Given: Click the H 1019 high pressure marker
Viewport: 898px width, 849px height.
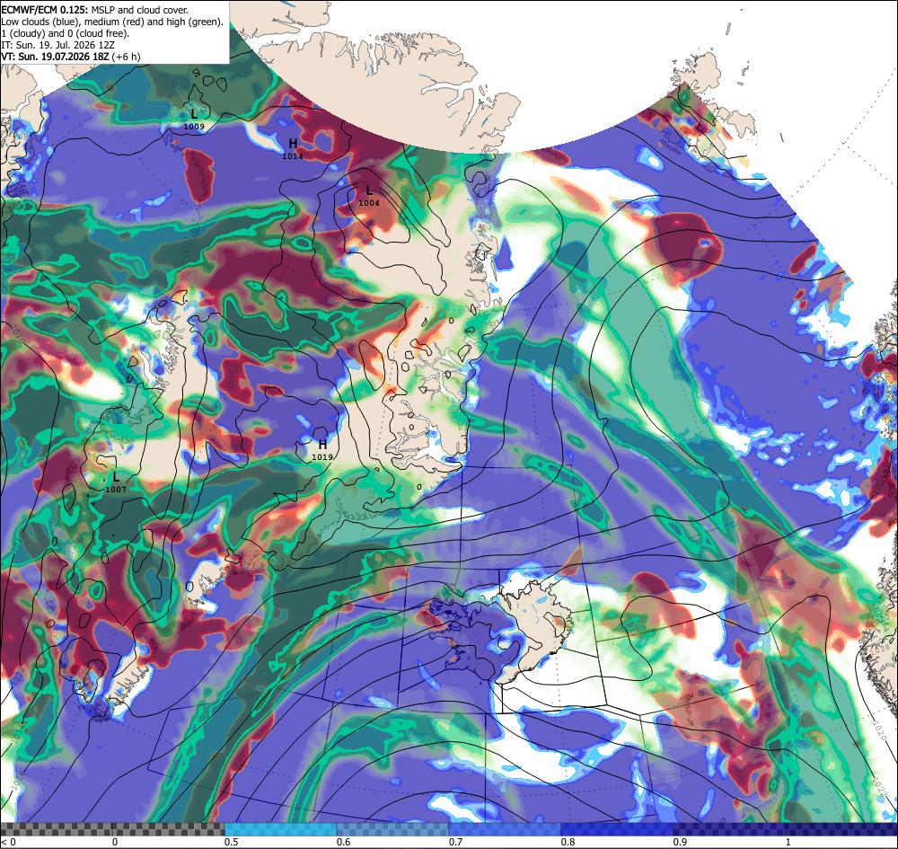Looking at the screenshot, I should tap(322, 450).
